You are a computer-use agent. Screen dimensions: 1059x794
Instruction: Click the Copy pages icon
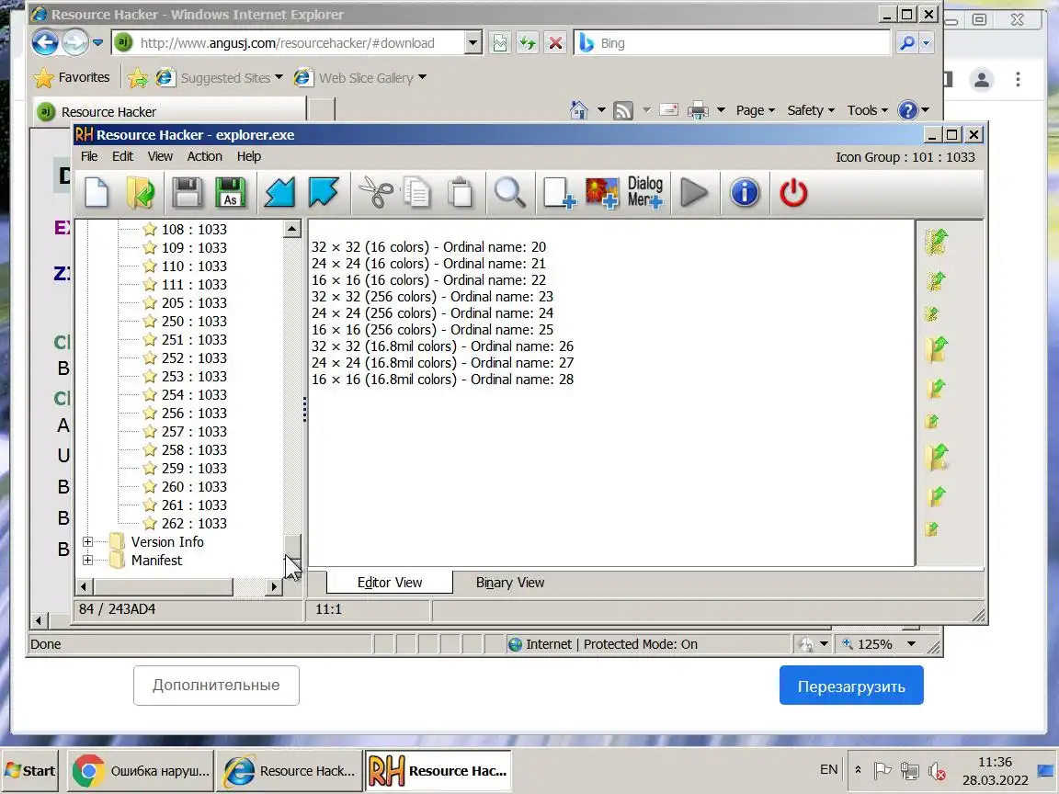(417, 193)
